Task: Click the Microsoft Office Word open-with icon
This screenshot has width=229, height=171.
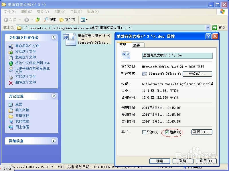Action: (x=145, y=74)
